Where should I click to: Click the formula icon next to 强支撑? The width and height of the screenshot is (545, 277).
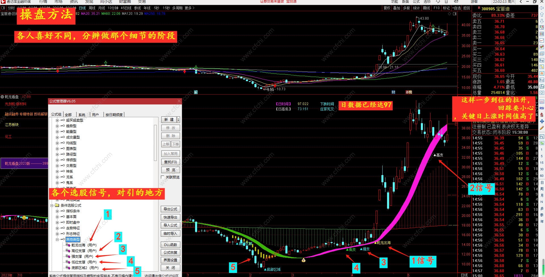coord(68,256)
